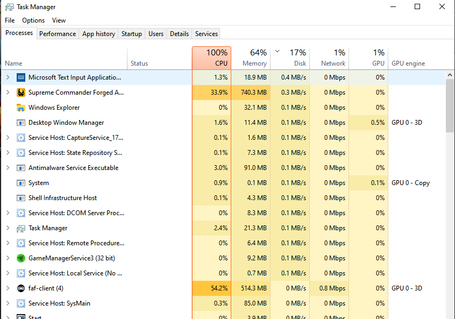This screenshot has height=319, width=455.
Task: Click the Shell Infrastructure Host icon
Action: [x=21, y=198]
